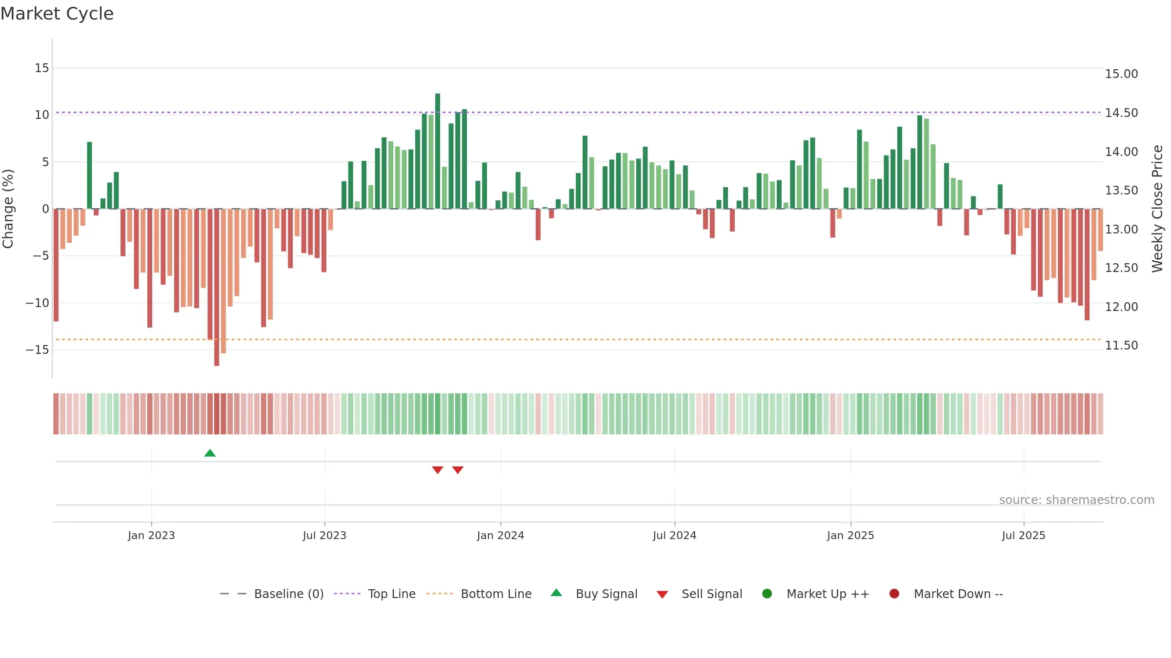The height and width of the screenshot is (658, 1171).
Task: Toggle the Sell Signal legend entry
Action: pyautogui.click(x=699, y=594)
